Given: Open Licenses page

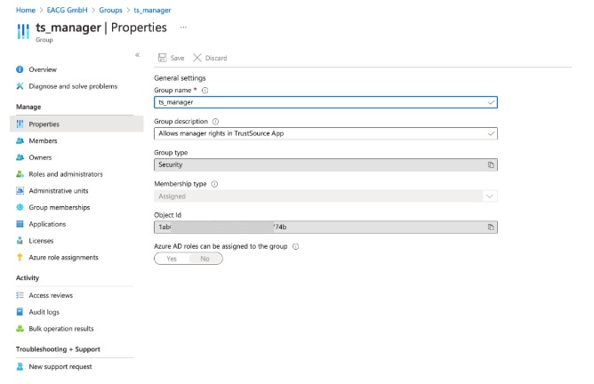Looking at the screenshot, I should tap(41, 241).
